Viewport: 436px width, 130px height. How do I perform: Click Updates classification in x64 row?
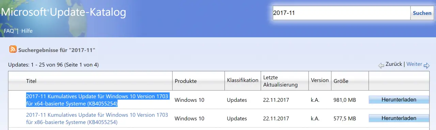[x=237, y=100]
